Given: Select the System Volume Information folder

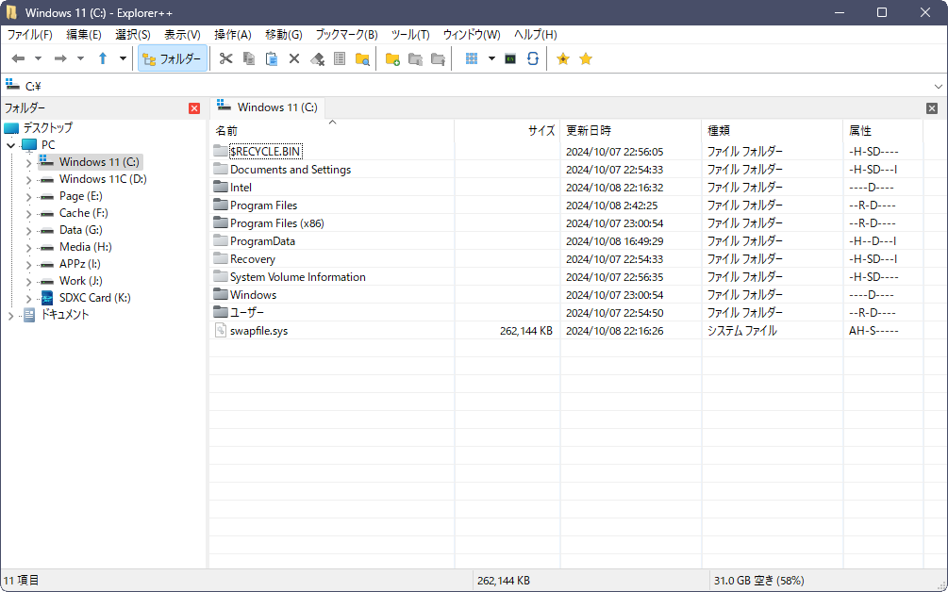Looking at the screenshot, I should pos(297,277).
